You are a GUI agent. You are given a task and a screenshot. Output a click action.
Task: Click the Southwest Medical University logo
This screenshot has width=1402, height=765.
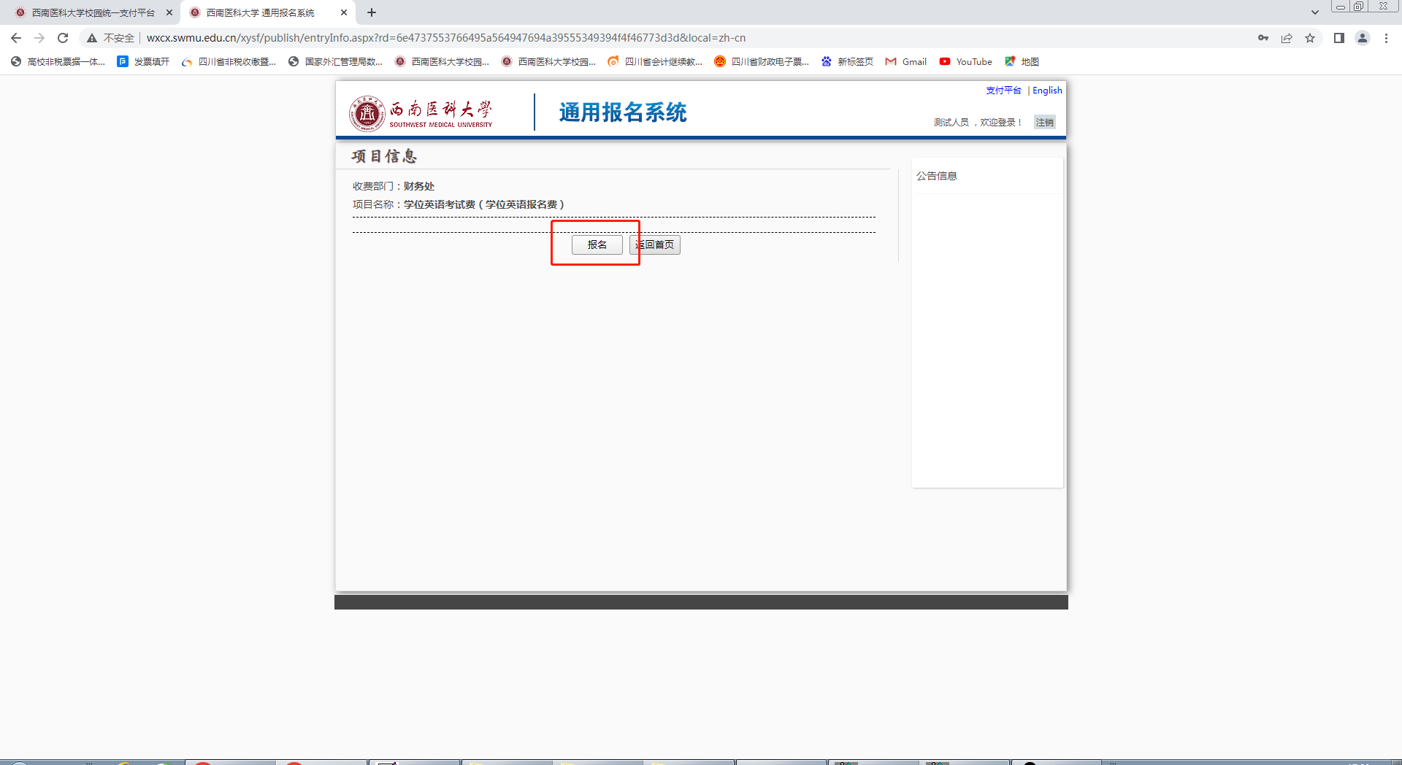pyautogui.click(x=421, y=113)
